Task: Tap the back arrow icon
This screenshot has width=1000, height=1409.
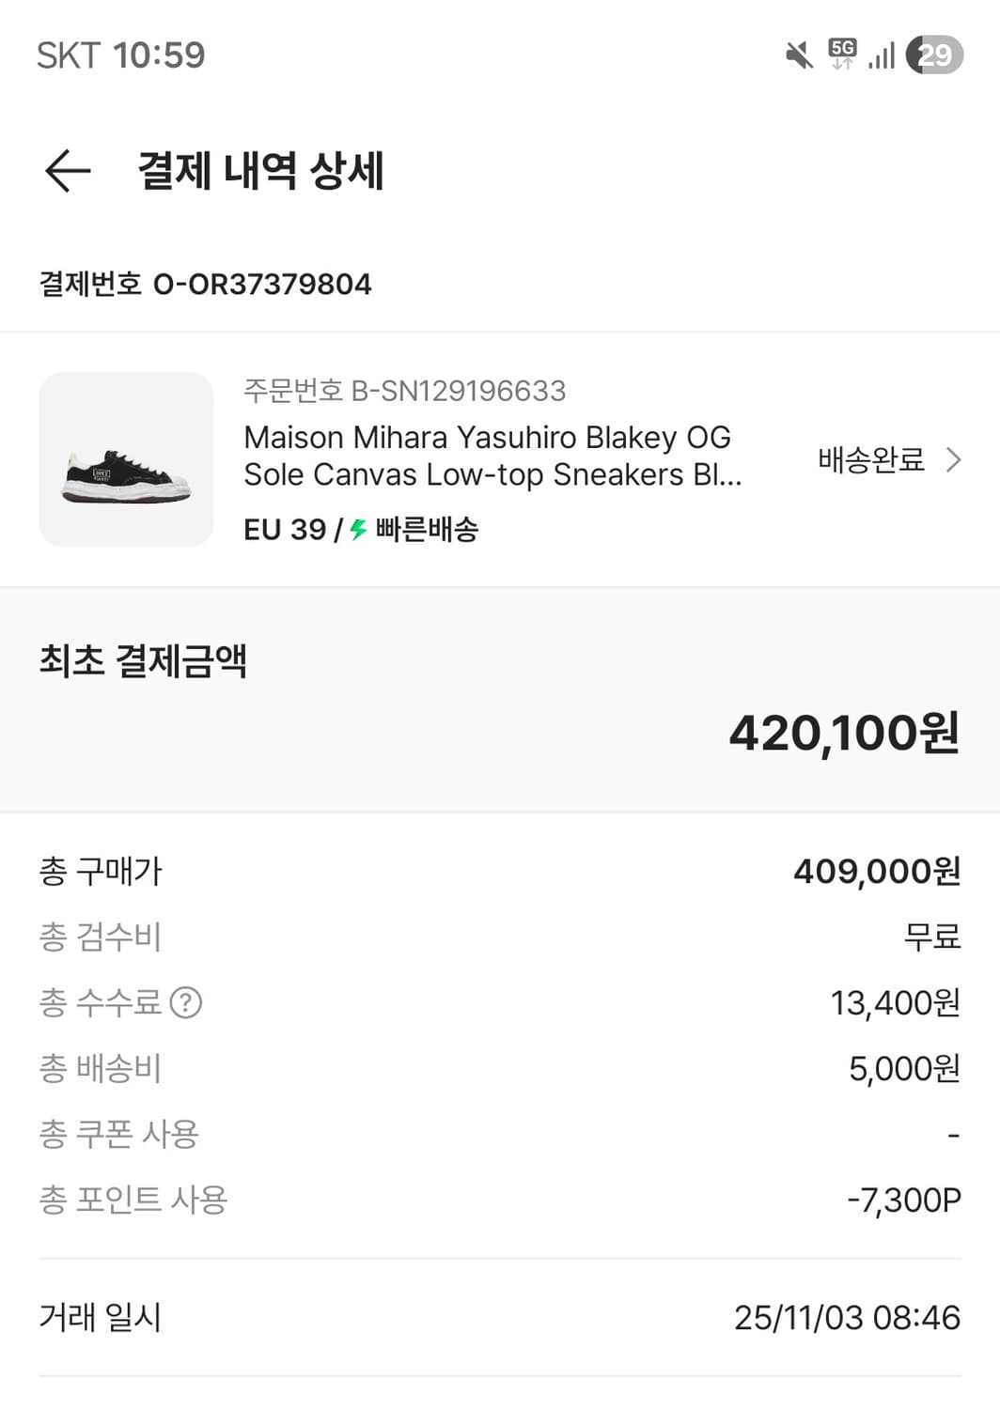Action: [68, 171]
